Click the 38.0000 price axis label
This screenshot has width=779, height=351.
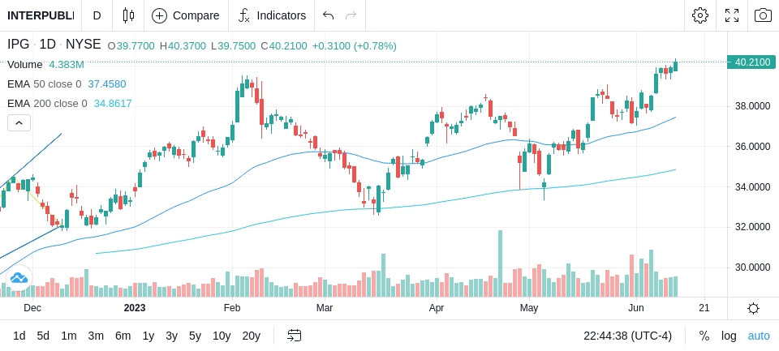coord(752,105)
